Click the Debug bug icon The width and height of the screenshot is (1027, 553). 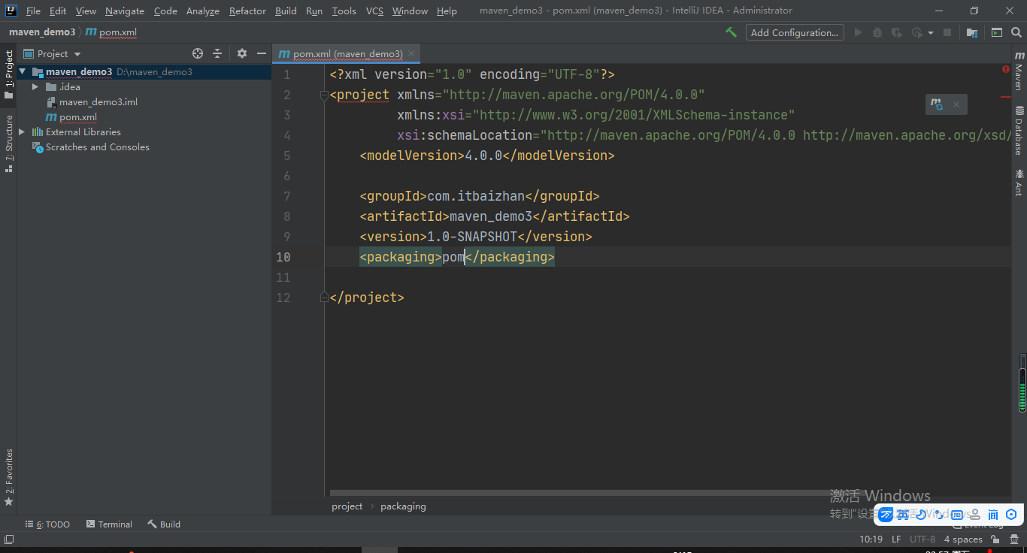[877, 32]
